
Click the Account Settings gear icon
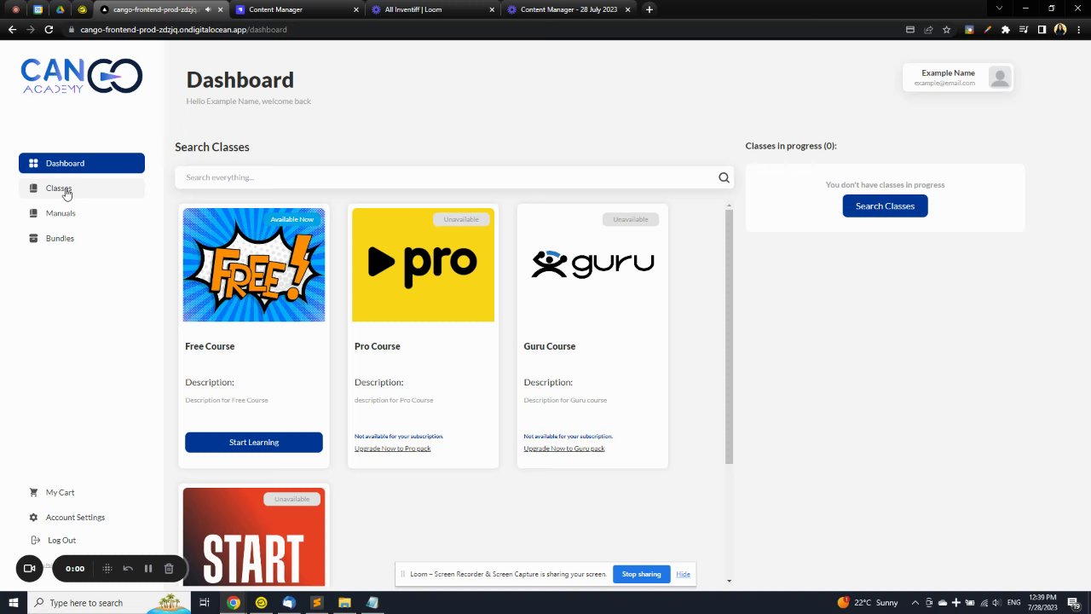tap(33, 518)
